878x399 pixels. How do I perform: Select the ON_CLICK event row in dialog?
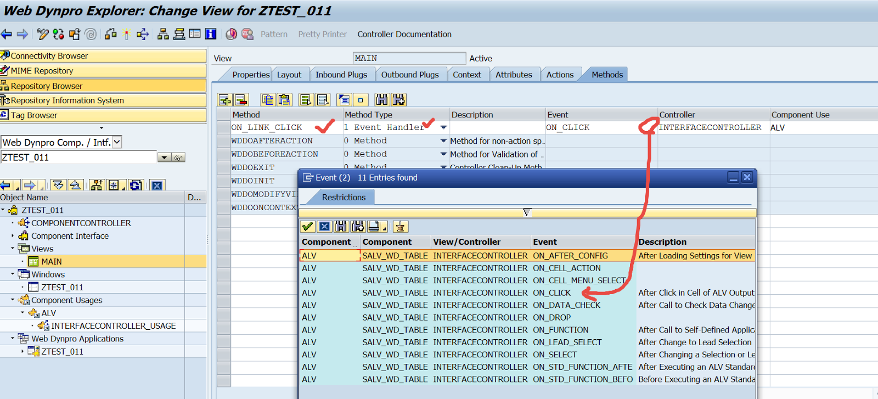[x=551, y=293]
